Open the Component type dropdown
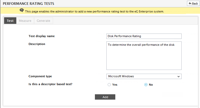Viewport: 200px width, 108px height. click(x=144, y=76)
